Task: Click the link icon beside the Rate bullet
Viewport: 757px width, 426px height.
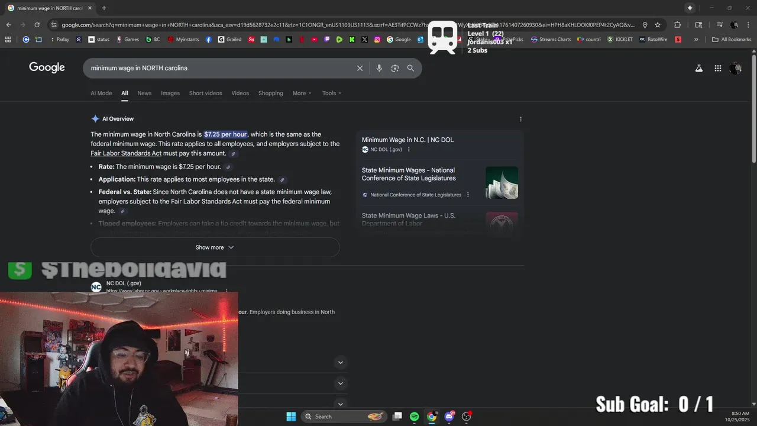Action: point(228,167)
